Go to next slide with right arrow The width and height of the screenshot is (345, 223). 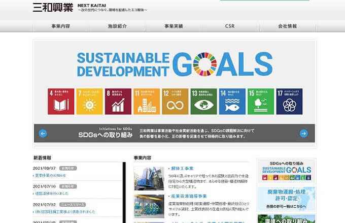303,133
